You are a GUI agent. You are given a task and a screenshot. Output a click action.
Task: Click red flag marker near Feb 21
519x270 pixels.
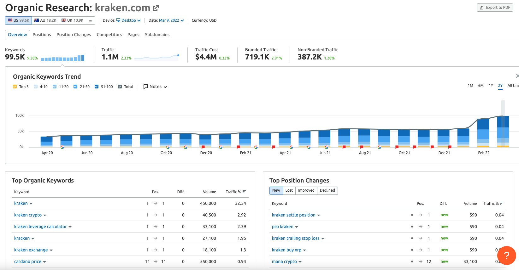(x=238, y=147)
